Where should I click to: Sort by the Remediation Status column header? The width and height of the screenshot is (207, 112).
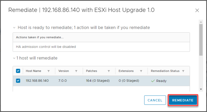click(x=165, y=71)
